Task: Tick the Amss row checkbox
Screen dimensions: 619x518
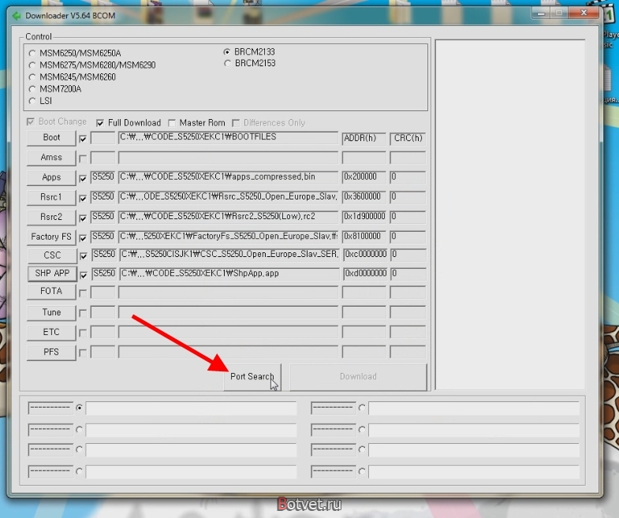Action: click(83, 158)
